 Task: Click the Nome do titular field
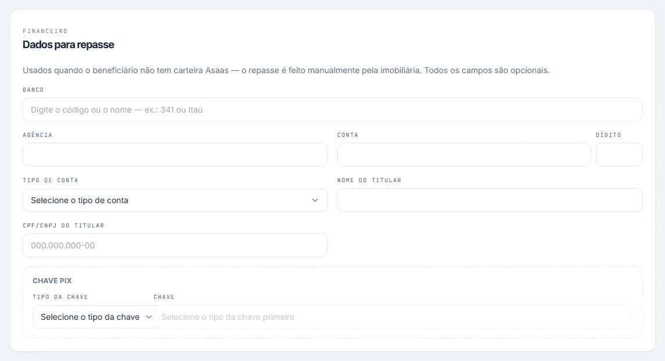(x=489, y=200)
